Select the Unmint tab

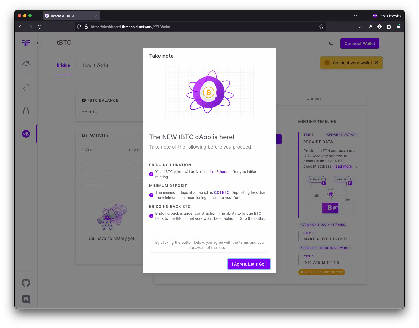pos(313,98)
